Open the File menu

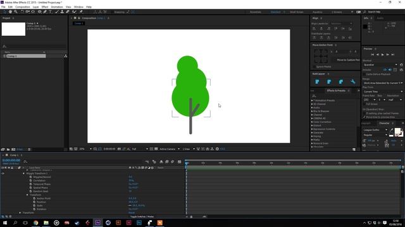coord(3,7)
